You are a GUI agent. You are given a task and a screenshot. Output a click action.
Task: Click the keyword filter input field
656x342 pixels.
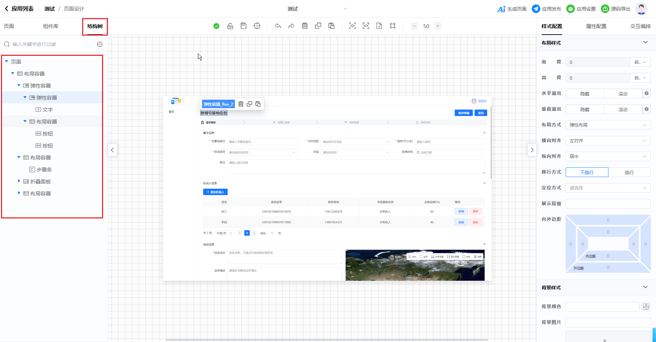[x=51, y=44]
